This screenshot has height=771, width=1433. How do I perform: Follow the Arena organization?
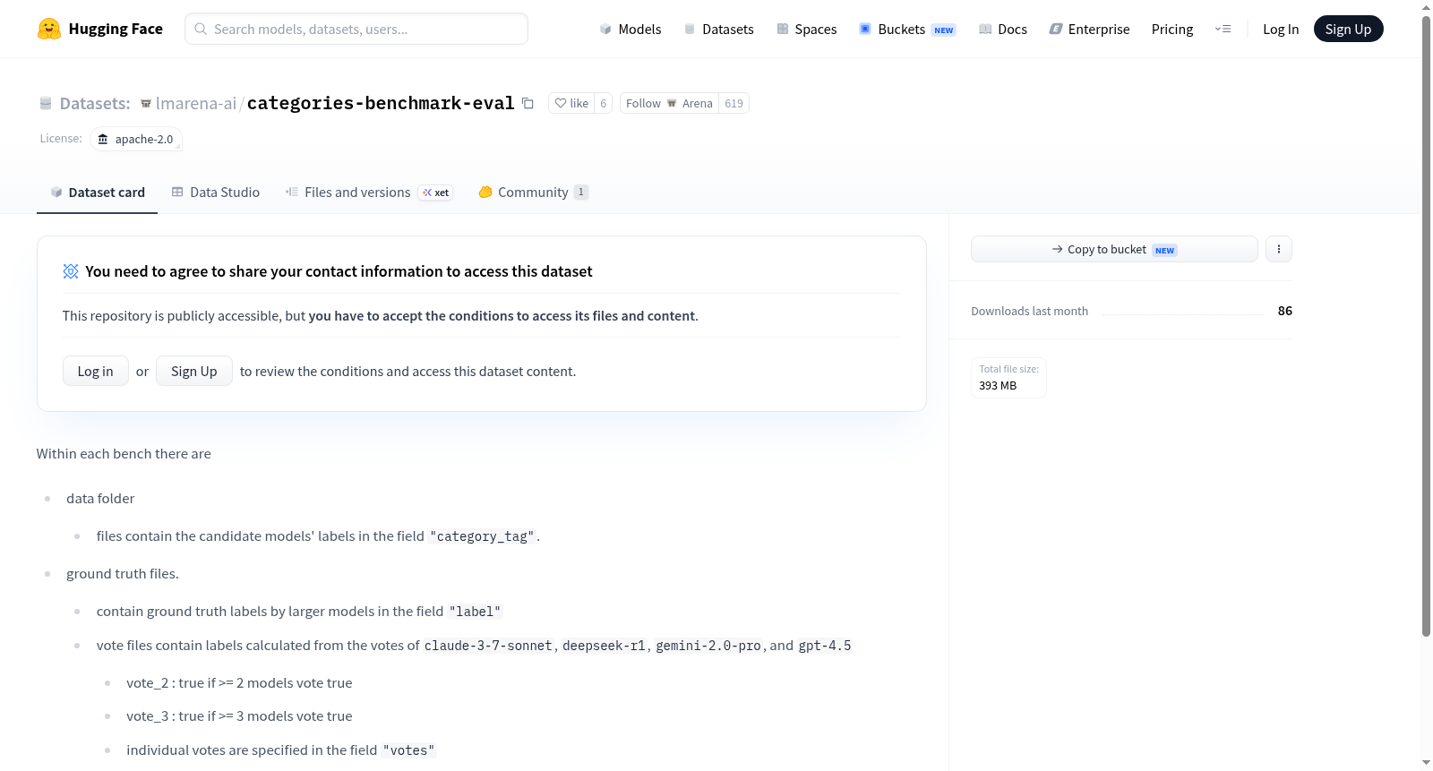669,103
